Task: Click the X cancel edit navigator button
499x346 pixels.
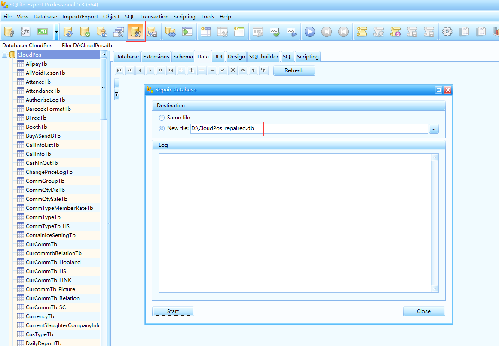Action: click(x=233, y=70)
